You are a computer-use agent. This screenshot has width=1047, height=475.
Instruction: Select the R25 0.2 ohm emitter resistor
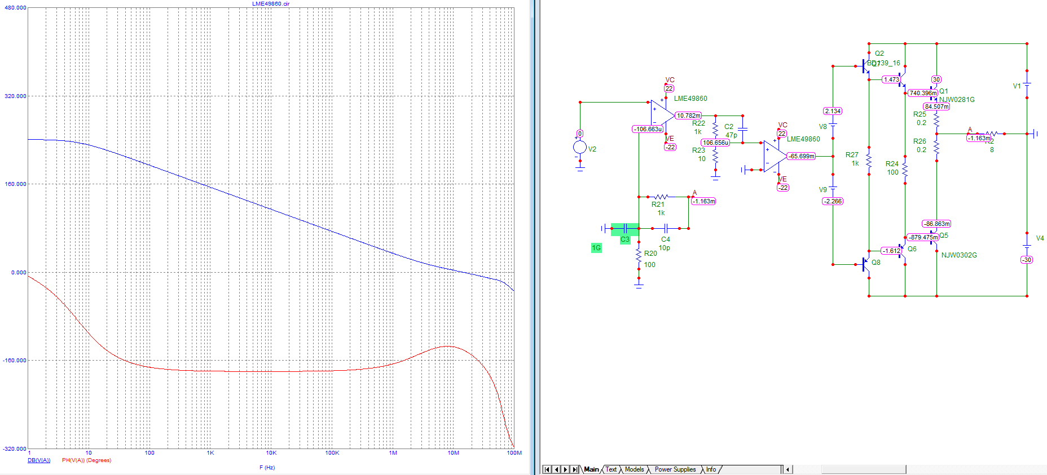pos(936,121)
